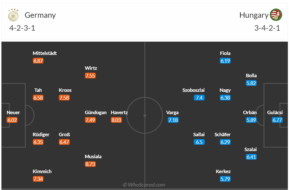Open the Wirtz player name
The image size is (289, 190).
click(x=91, y=68)
